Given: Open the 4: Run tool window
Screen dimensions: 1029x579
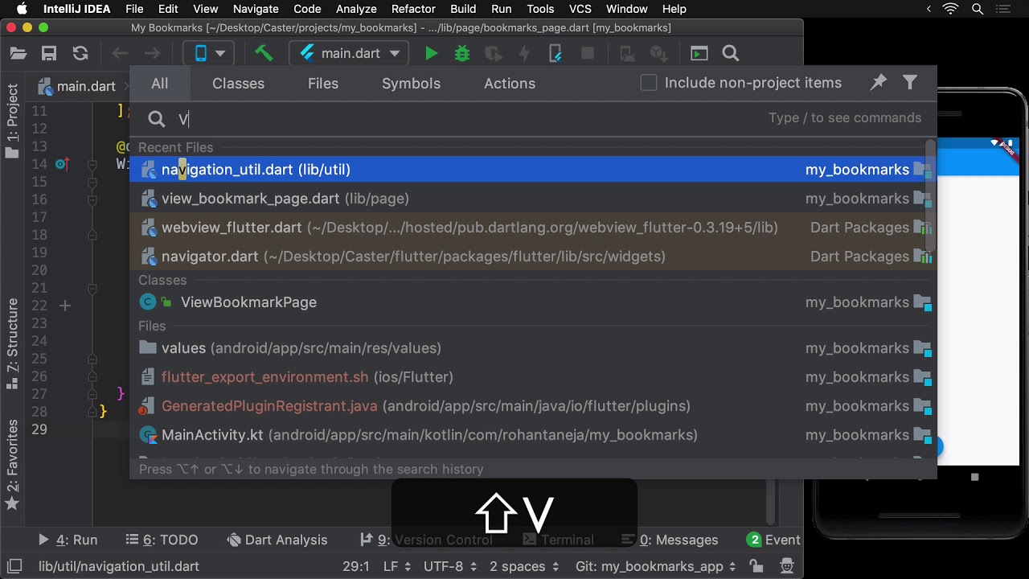Looking at the screenshot, I should [68, 540].
